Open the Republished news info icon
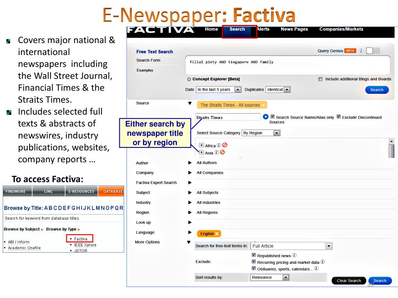The height and width of the screenshot is (298, 398). click(x=294, y=255)
